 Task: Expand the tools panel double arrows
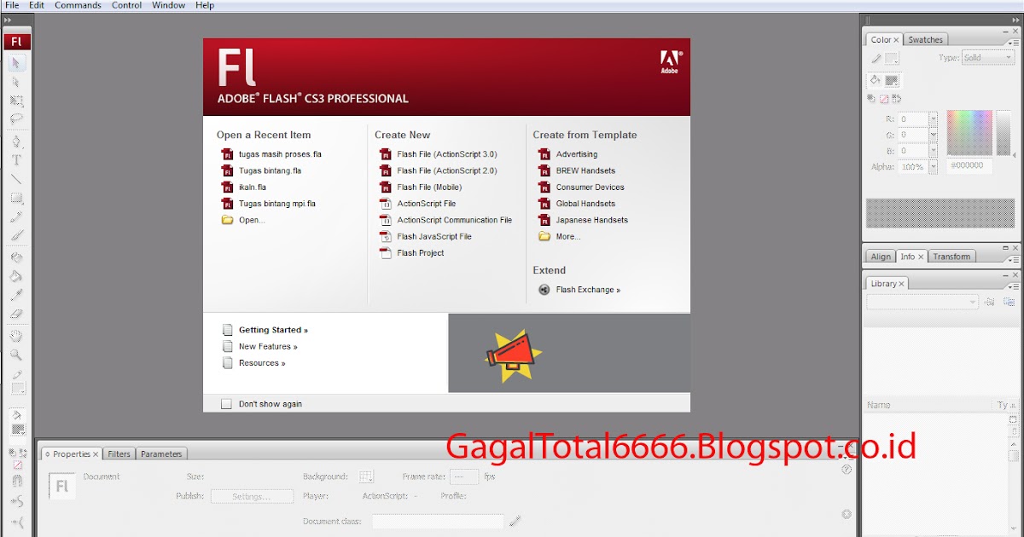click(x=8, y=20)
